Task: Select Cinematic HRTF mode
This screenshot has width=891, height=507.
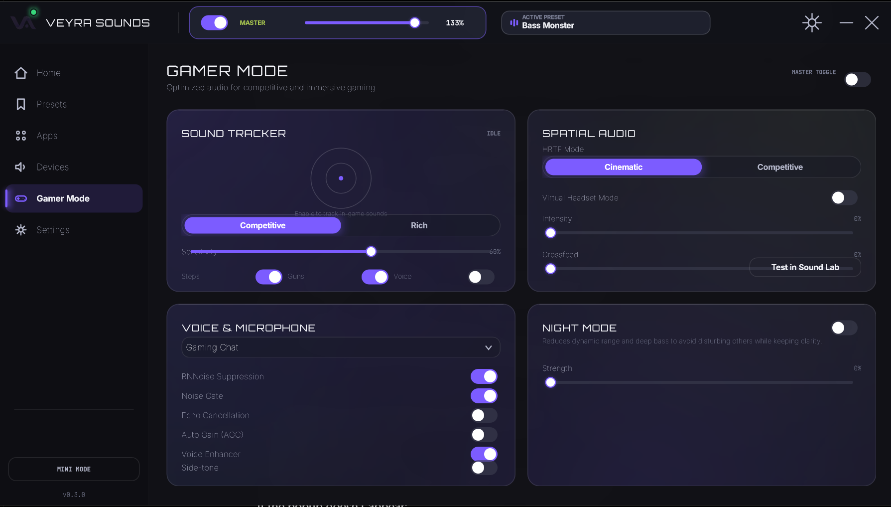Action: (x=623, y=167)
